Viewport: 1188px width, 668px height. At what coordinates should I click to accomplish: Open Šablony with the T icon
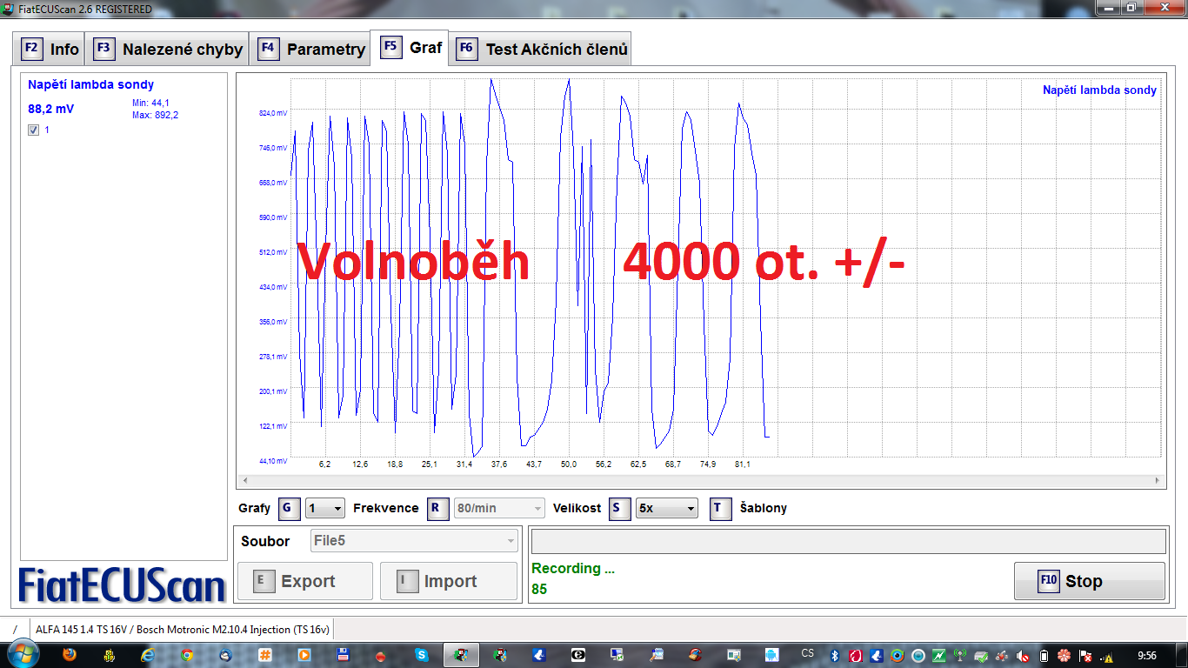[x=721, y=509]
